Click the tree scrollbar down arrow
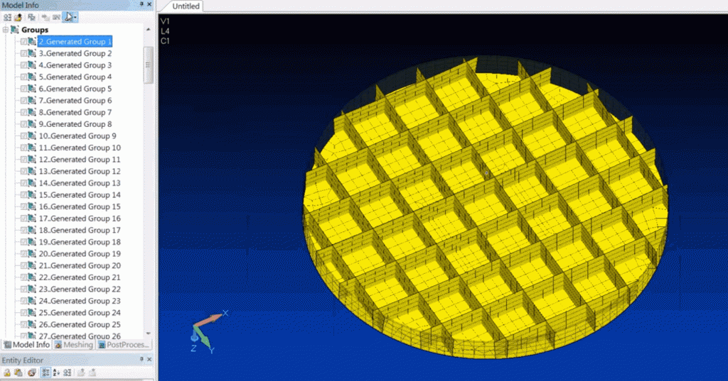The height and width of the screenshot is (381, 728). click(x=149, y=333)
